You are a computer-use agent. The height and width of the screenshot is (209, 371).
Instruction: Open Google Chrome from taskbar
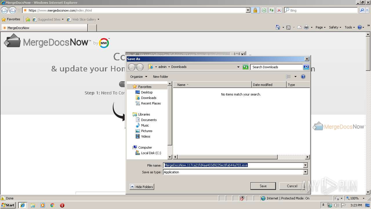click(x=52, y=205)
